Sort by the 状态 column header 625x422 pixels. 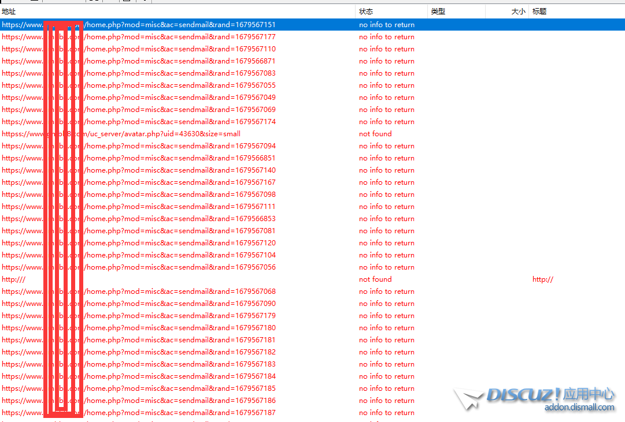(x=366, y=12)
